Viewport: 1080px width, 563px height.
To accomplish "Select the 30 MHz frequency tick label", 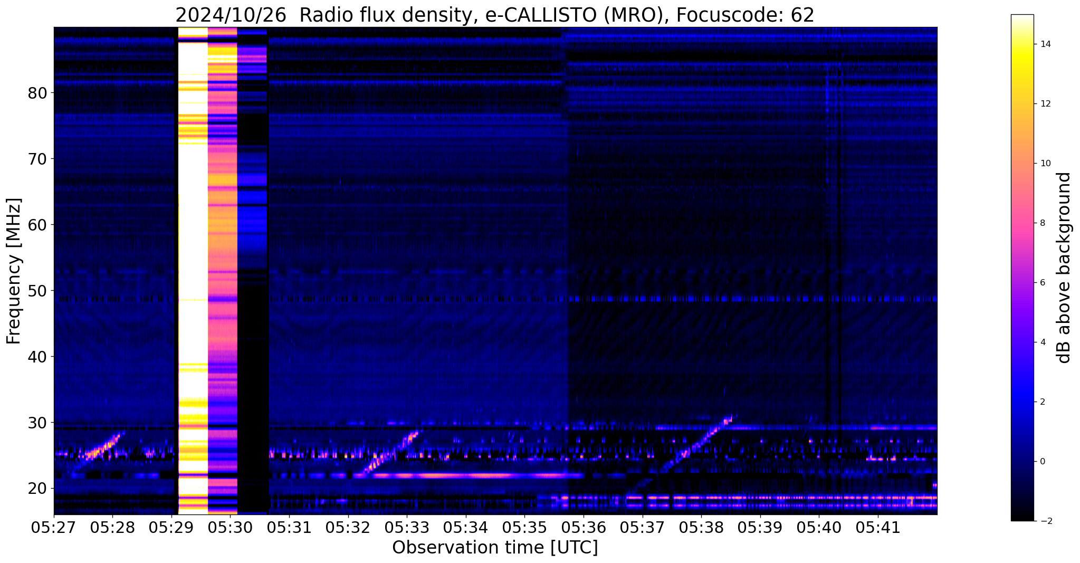I will point(37,423).
